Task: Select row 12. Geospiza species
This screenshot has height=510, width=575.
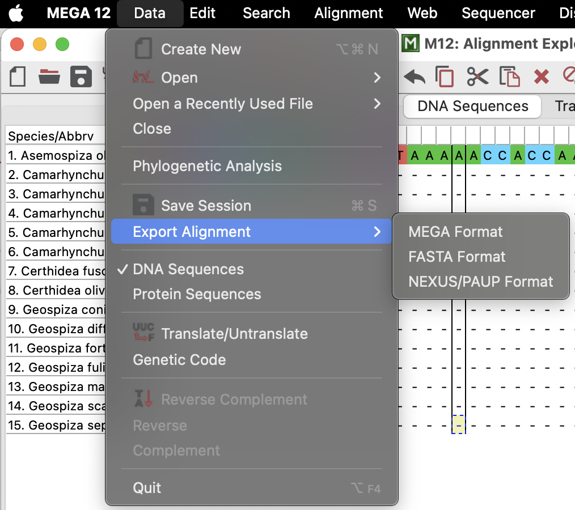Action: pos(56,367)
